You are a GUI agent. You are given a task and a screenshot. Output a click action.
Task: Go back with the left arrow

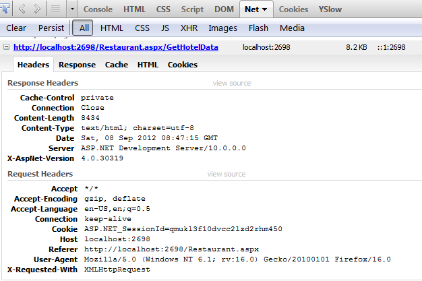22,9
